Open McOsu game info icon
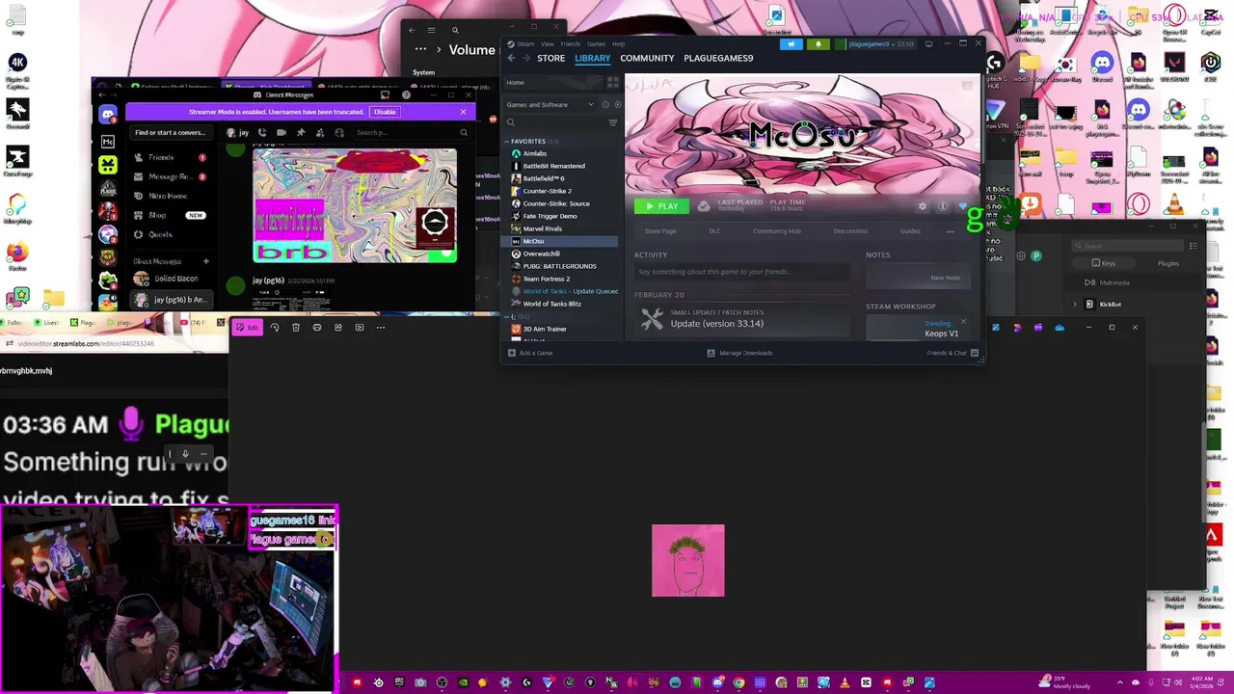Viewport: 1234px width, 694px height. tap(943, 206)
